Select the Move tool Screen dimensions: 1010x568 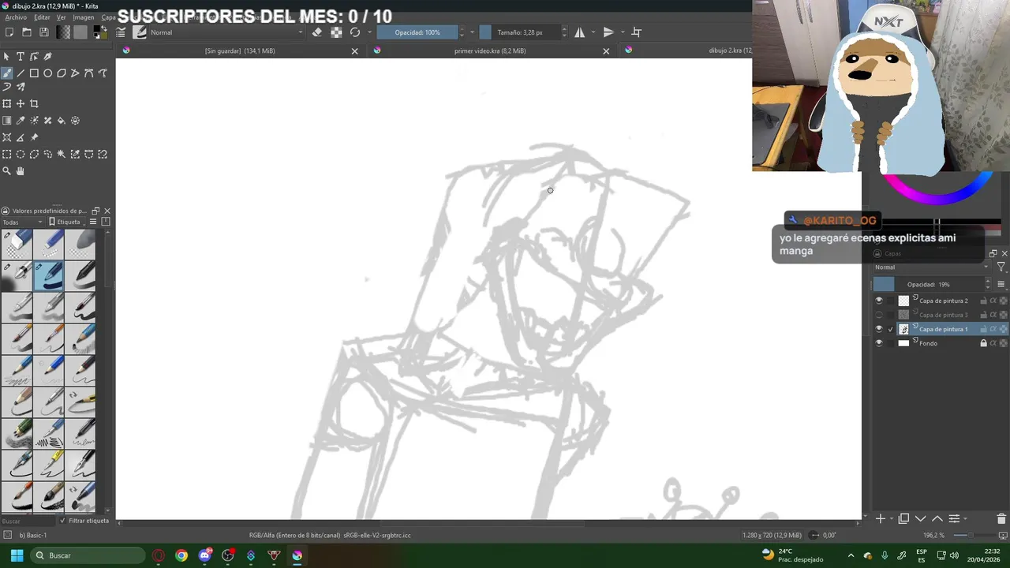[x=21, y=104]
